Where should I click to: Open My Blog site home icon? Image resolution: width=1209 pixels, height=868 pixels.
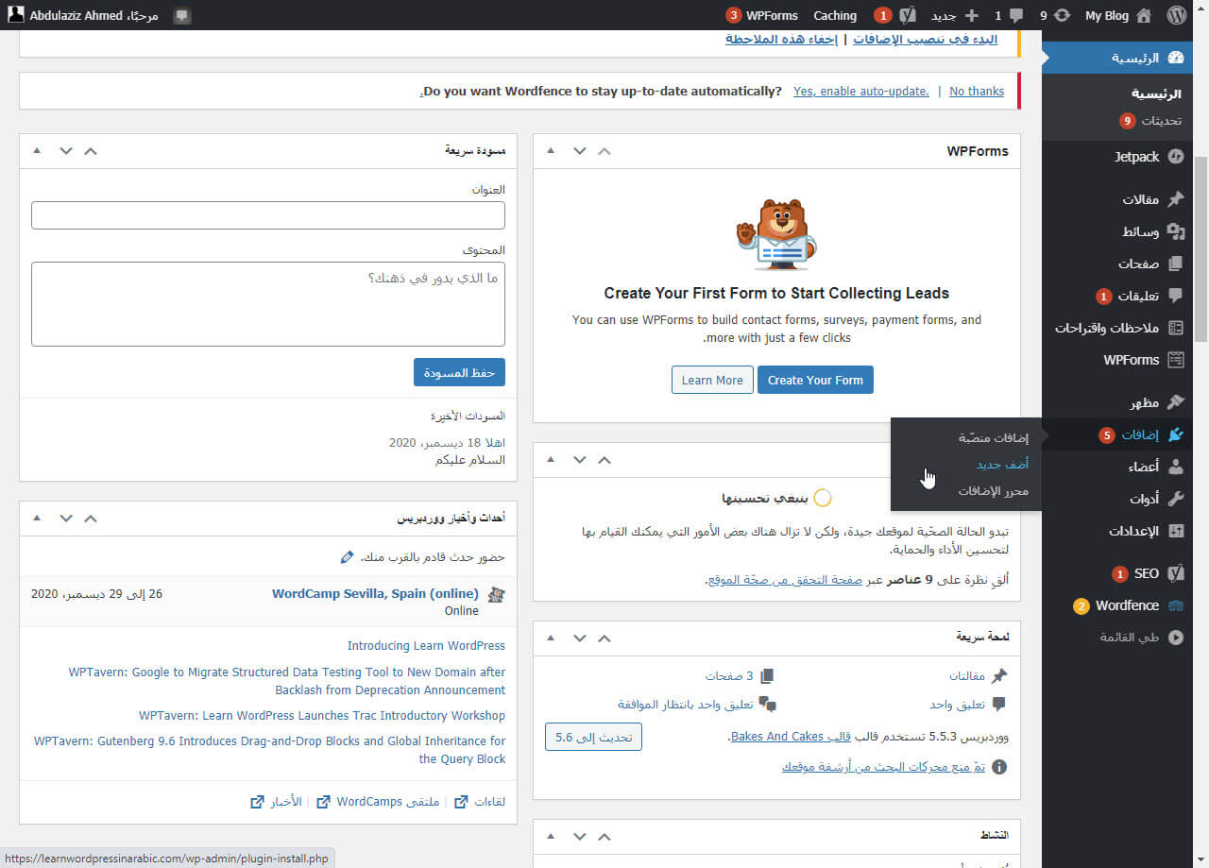[x=1144, y=15]
